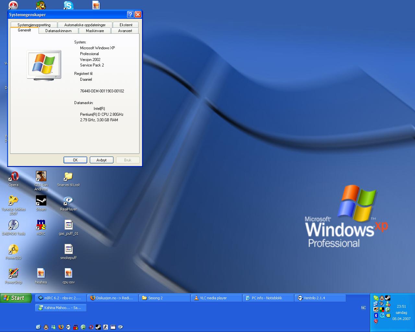Image resolution: width=415 pixels, height=332 pixels.
Task: Click the taskbar clock showing 23:51
Action: pos(401,306)
